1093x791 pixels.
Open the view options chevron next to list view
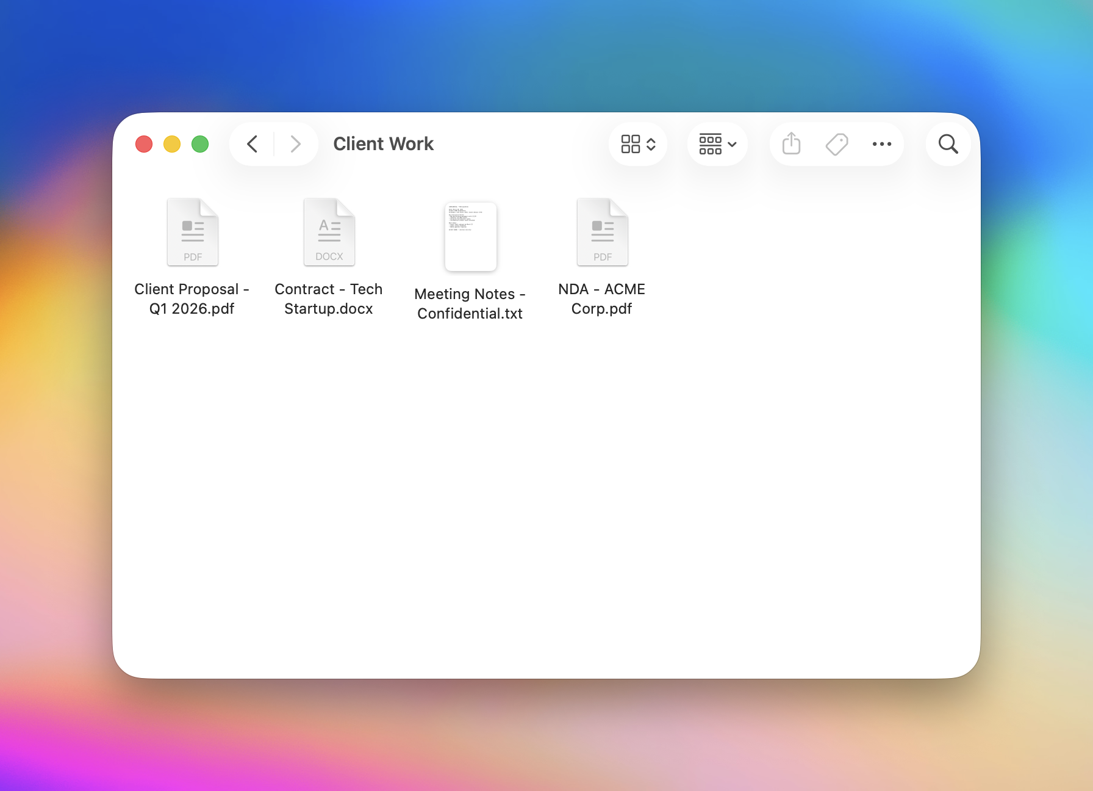coord(731,144)
